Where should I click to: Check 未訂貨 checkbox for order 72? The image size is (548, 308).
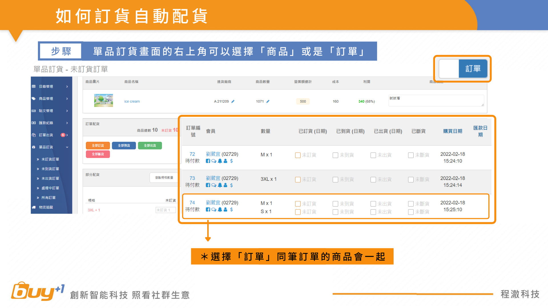click(298, 155)
